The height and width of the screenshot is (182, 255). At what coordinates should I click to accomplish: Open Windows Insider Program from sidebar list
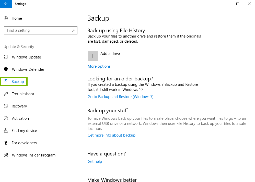[x=33, y=155]
